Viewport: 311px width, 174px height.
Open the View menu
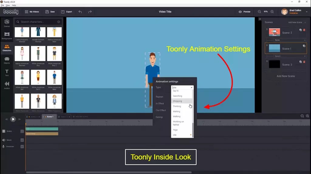pos(8,5)
